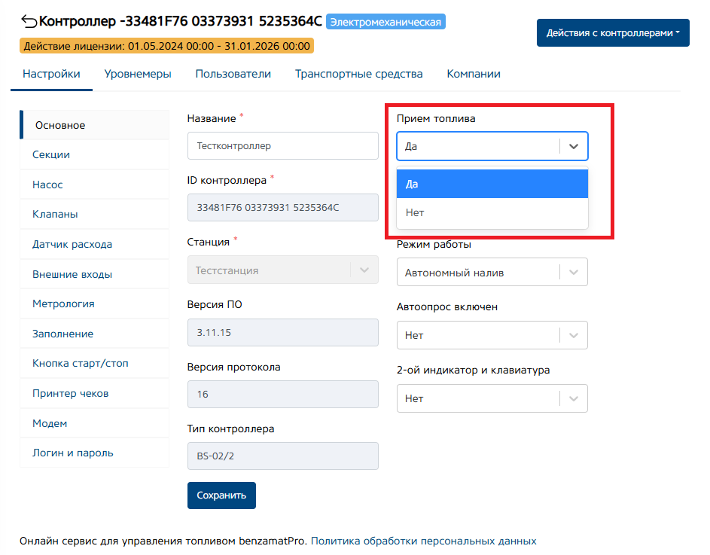Viewport: 710px width, 555px height.
Task: Open the Принтер чеков section
Action: (x=70, y=393)
